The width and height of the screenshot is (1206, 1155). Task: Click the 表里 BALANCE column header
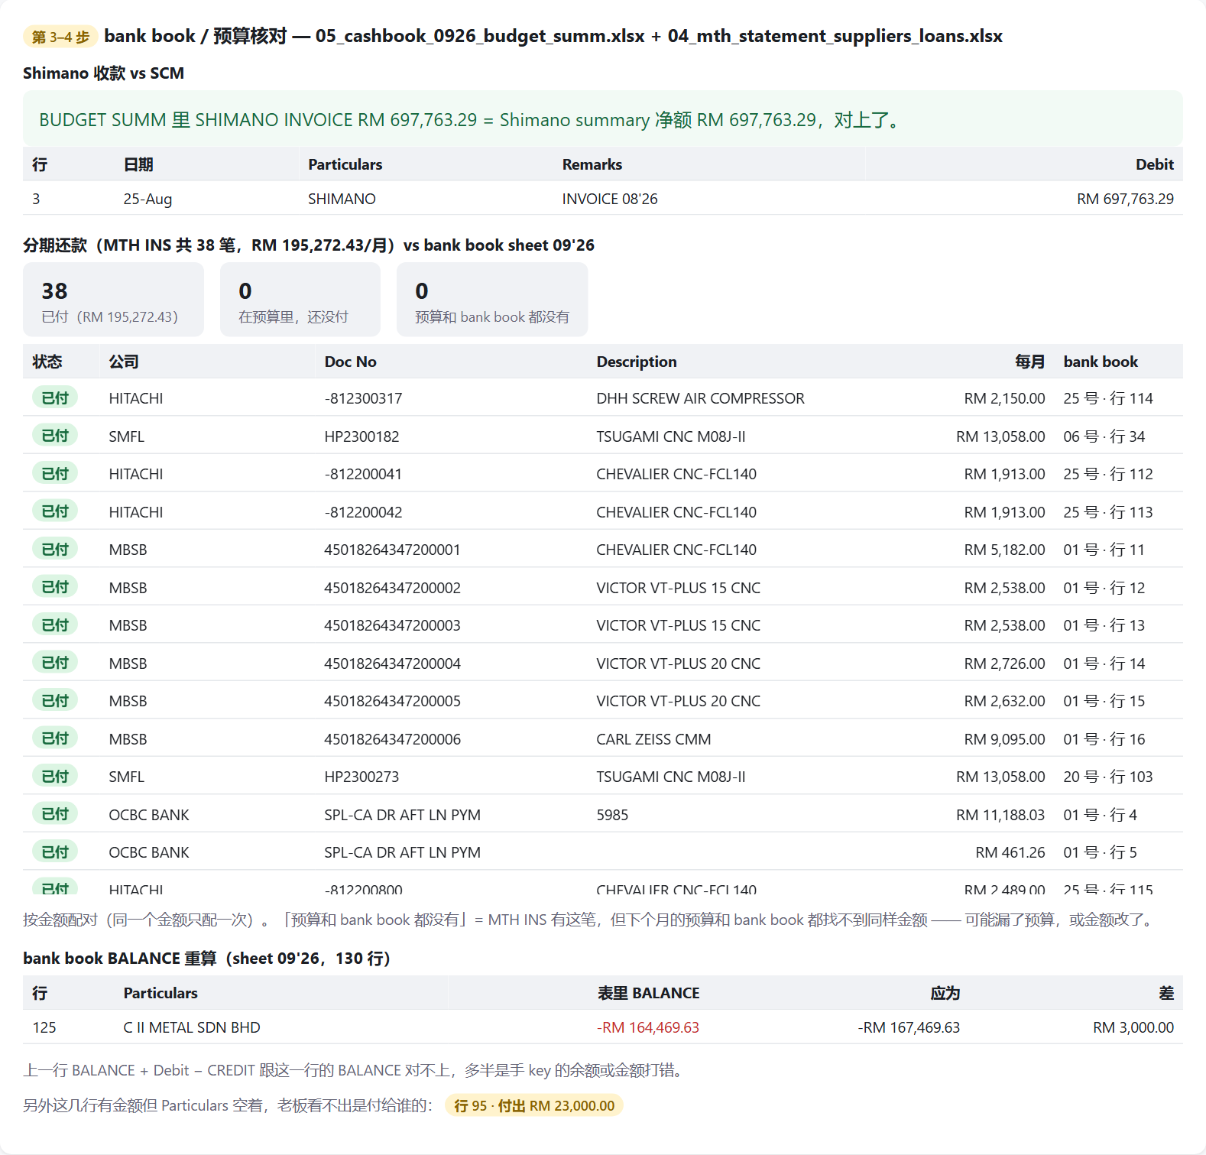pyautogui.click(x=648, y=993)
